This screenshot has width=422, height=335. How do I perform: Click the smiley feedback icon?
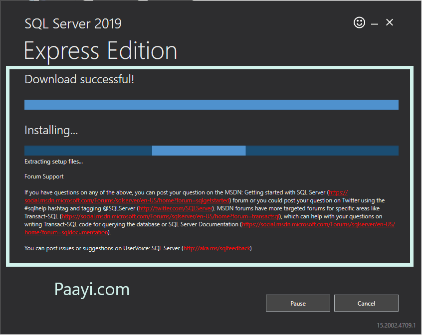359,22
